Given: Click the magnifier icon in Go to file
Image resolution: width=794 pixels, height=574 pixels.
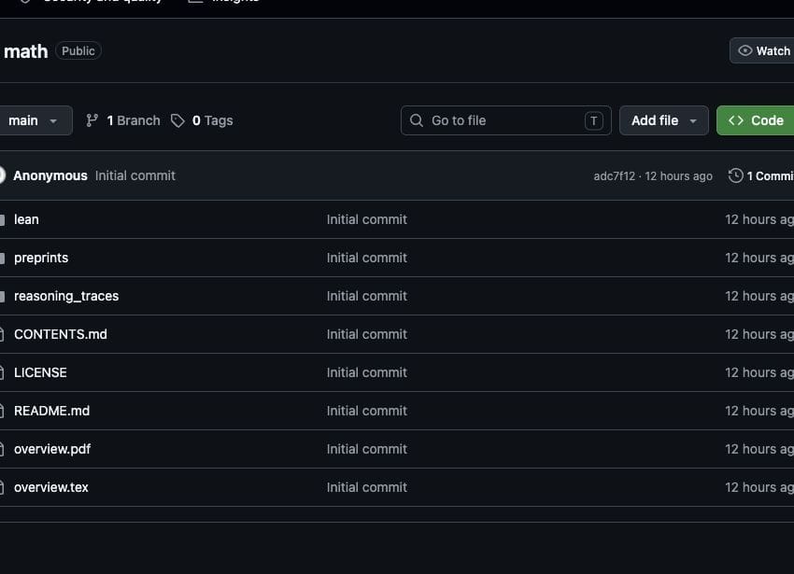Looking at the screenshot, I should point(417,120).
